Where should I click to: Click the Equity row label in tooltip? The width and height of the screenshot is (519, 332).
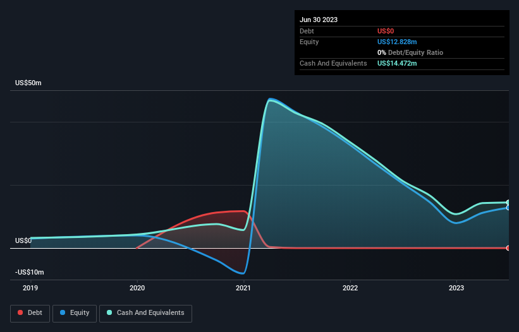click(309, 42)
